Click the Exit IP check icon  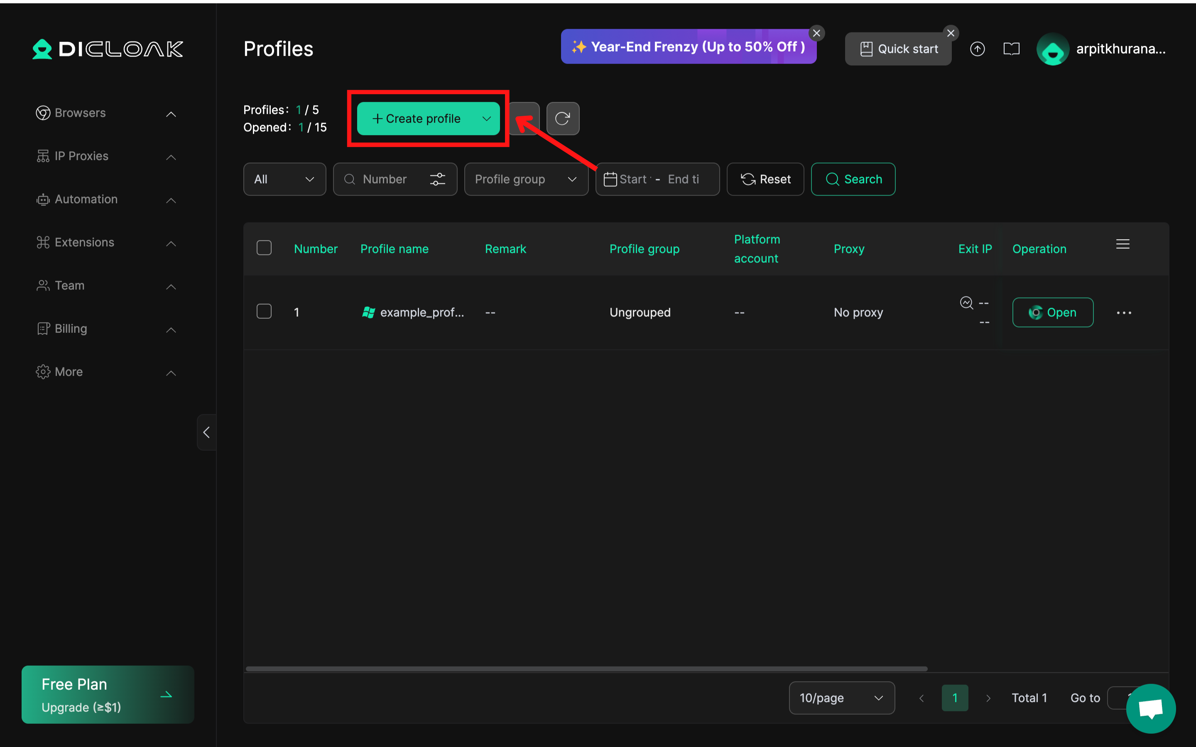[966, 303]
